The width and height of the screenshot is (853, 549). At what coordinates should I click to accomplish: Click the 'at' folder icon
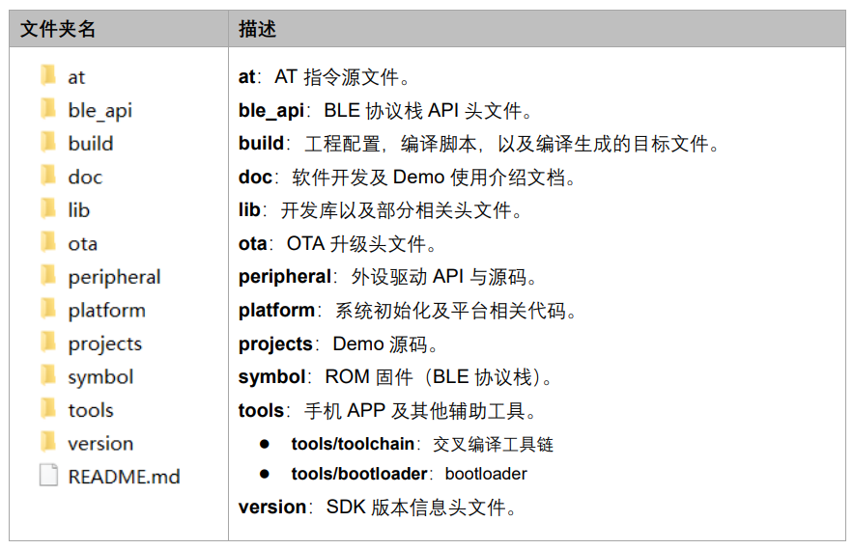(x=48, y=75)
